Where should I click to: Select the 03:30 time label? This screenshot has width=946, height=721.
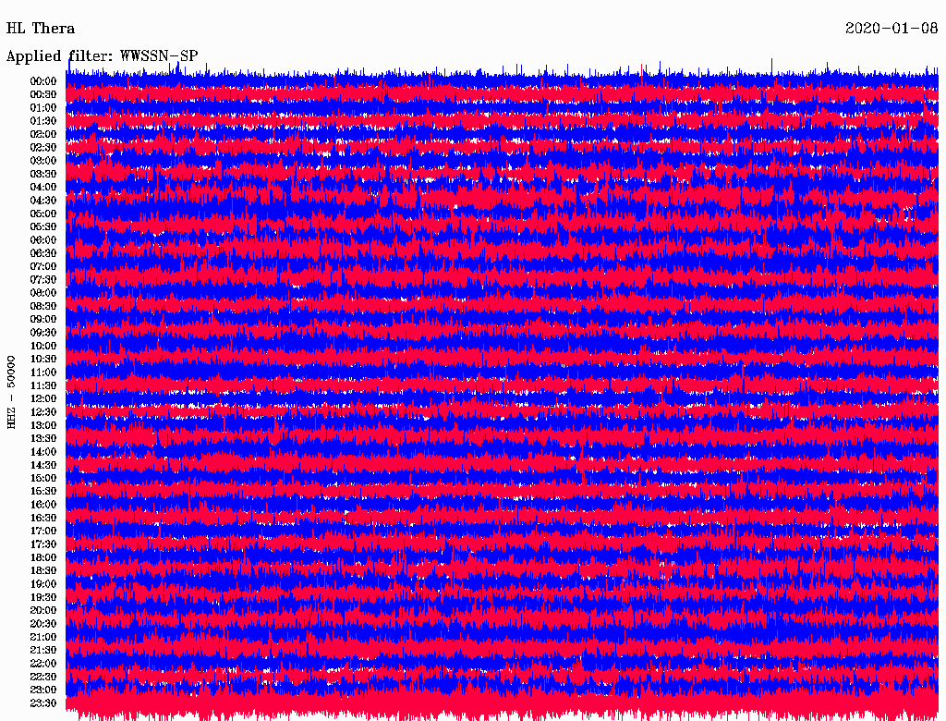click(42, 174)
